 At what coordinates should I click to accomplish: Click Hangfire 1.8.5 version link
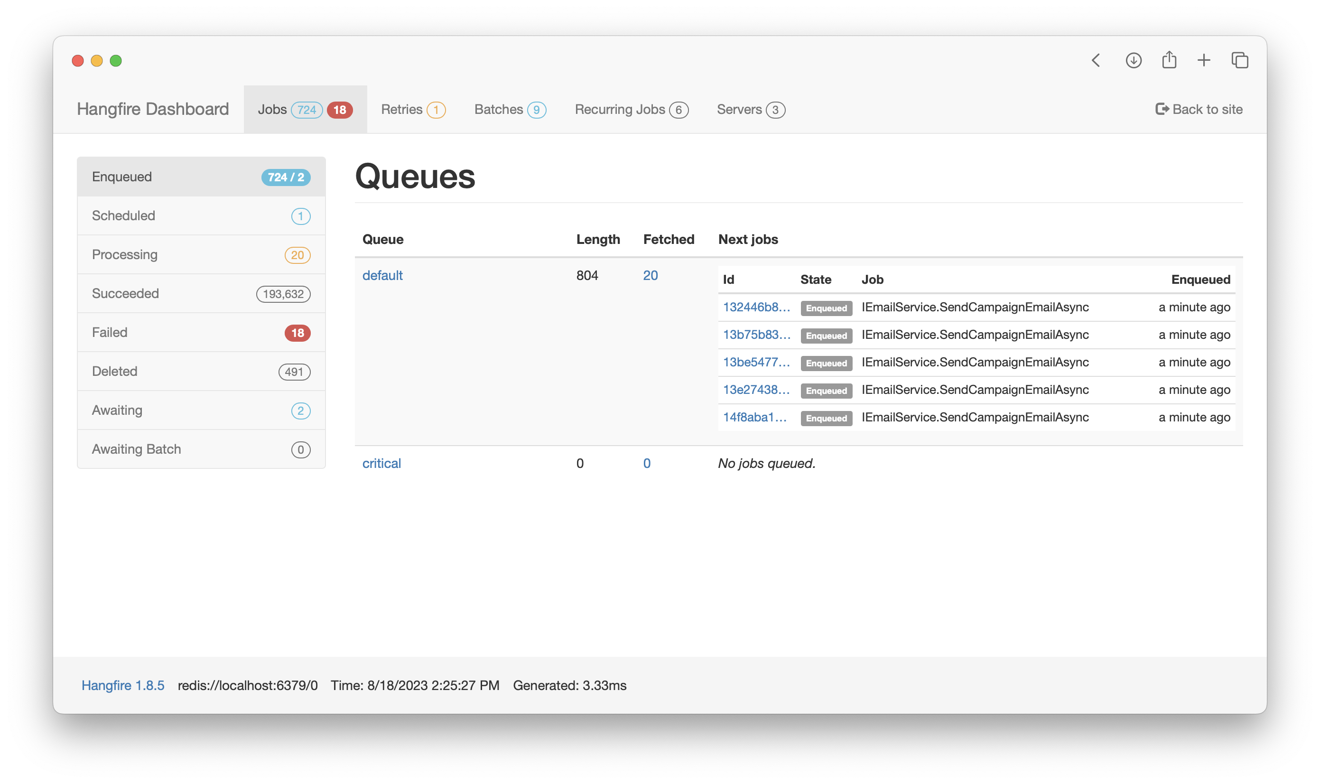[122, 685]
